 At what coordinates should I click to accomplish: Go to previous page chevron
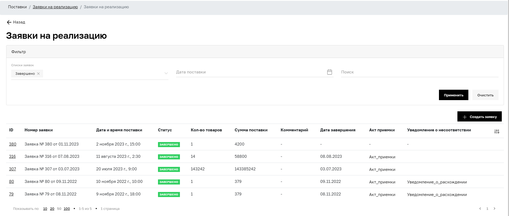click(480, 209)
